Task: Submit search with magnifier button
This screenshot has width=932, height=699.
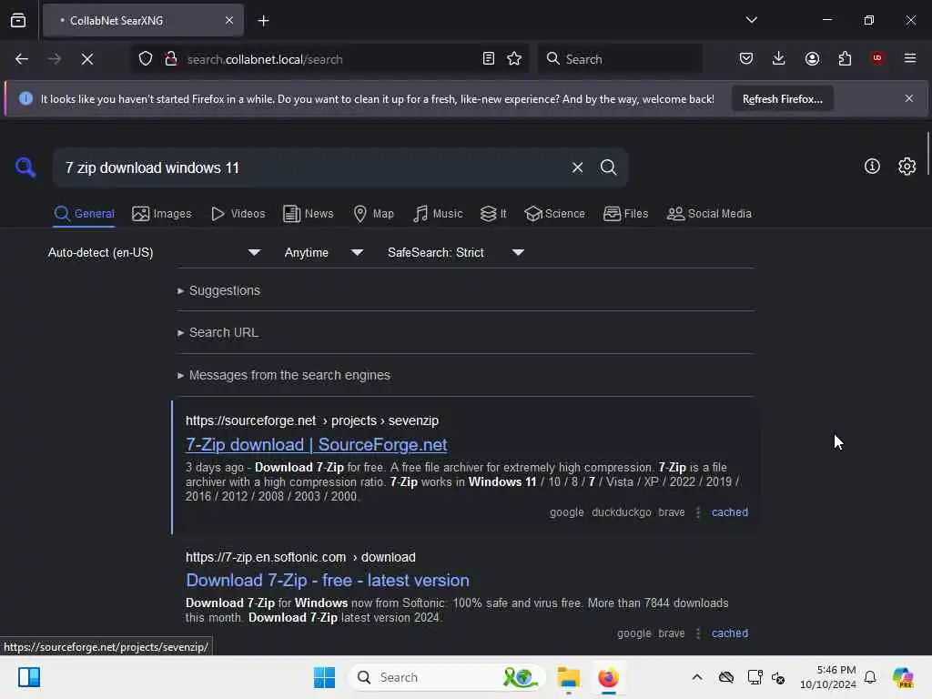Action: (608, 167)
